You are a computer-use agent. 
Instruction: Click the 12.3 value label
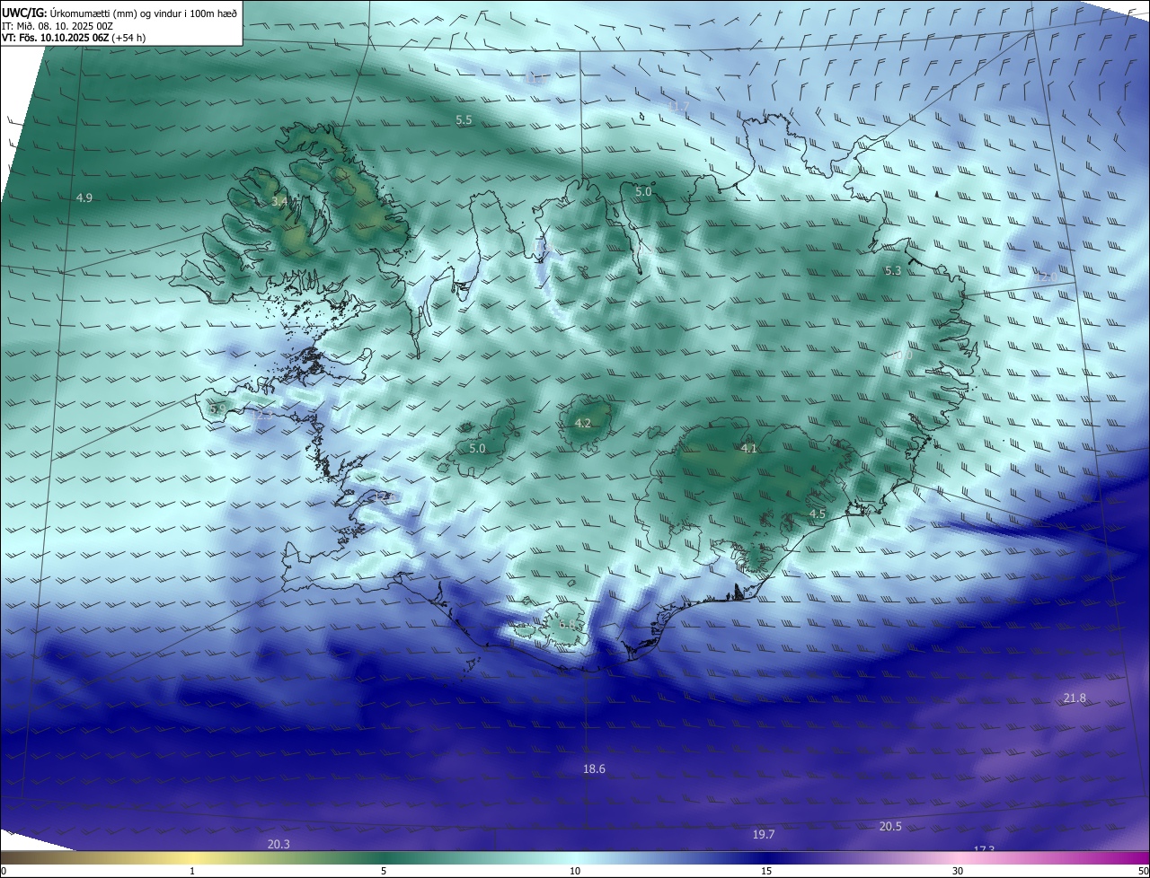click(263, 415)
